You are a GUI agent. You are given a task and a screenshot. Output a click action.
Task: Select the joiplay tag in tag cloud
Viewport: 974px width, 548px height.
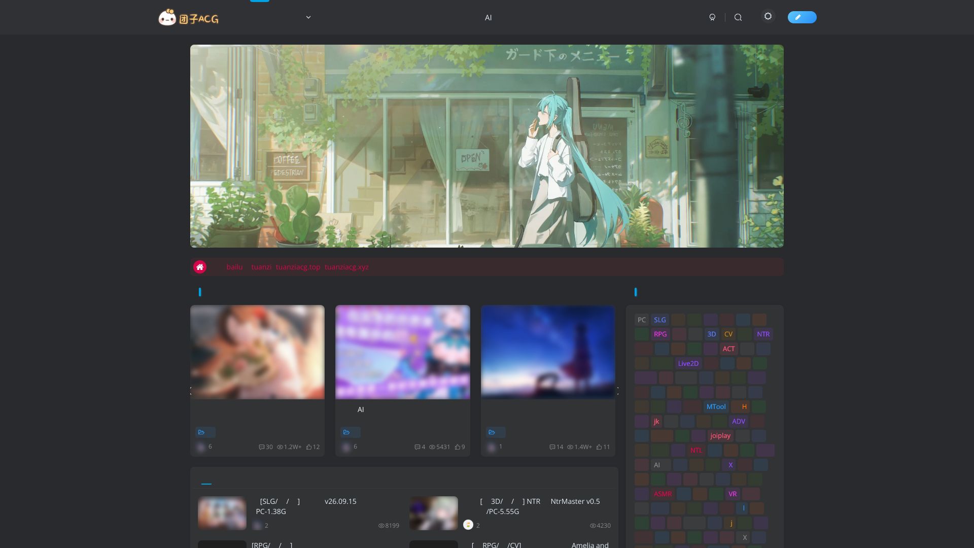click(720, 435)
